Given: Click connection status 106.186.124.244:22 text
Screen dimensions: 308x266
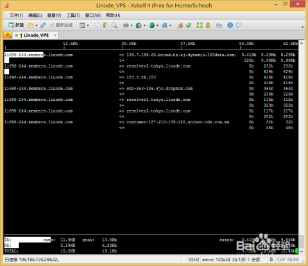Looking at the screenshot, I should pyautogui.click(x=31, y=260).
